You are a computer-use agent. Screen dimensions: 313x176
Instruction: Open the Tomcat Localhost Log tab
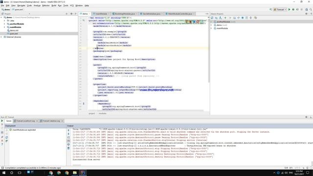tap(25, 121)
